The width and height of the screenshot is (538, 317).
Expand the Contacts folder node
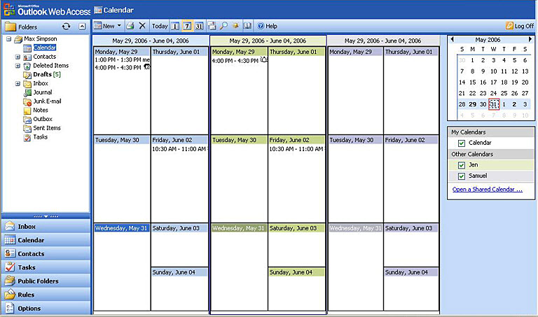click(x=18, y=57)
